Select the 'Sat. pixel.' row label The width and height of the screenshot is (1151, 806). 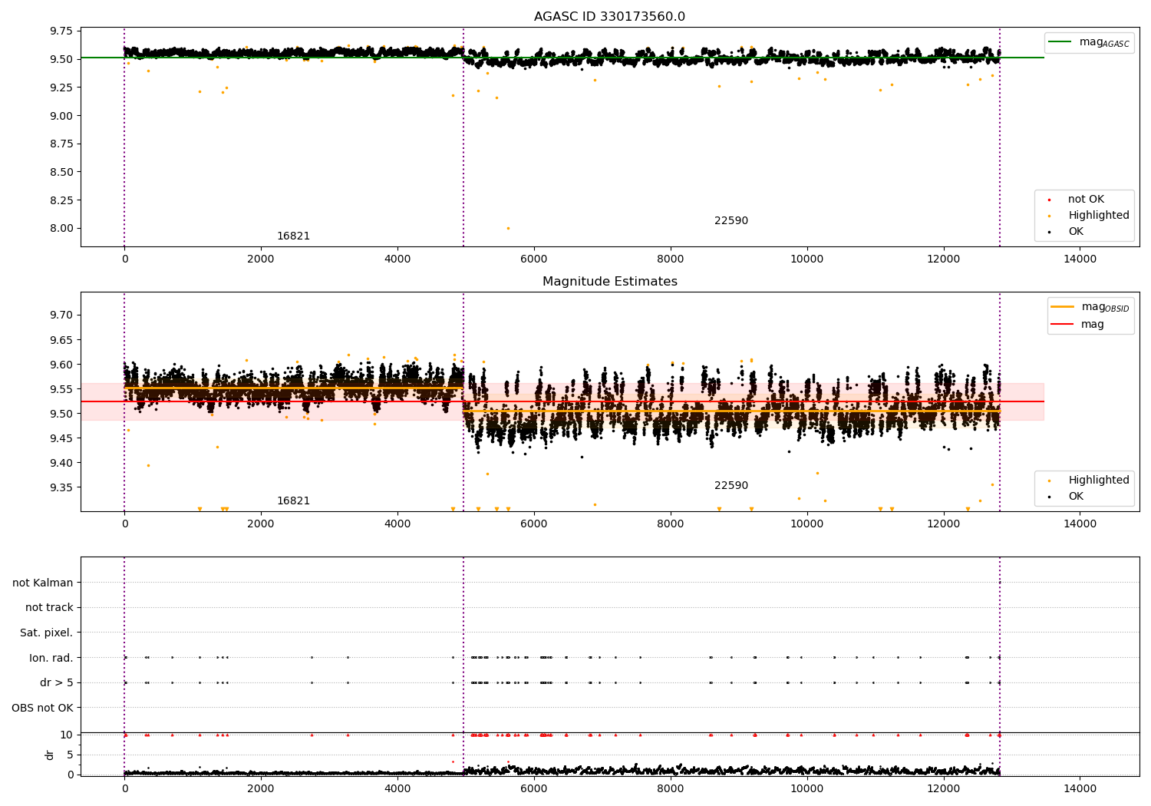(x=47, y=633)
